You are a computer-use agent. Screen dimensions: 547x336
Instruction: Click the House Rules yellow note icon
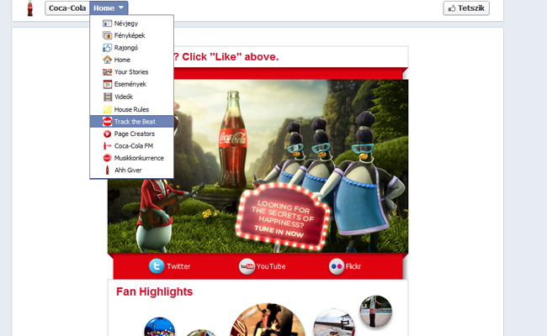pos(107,109)
